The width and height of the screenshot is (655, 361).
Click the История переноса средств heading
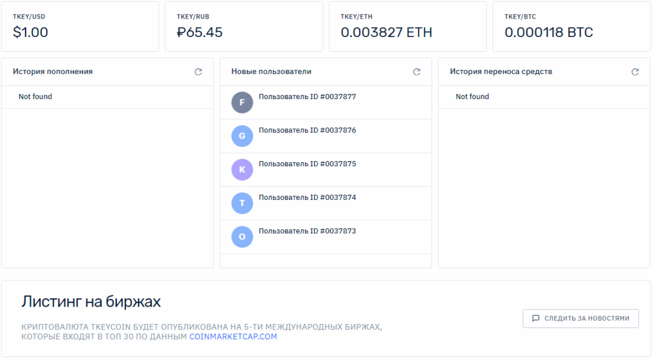501,72
